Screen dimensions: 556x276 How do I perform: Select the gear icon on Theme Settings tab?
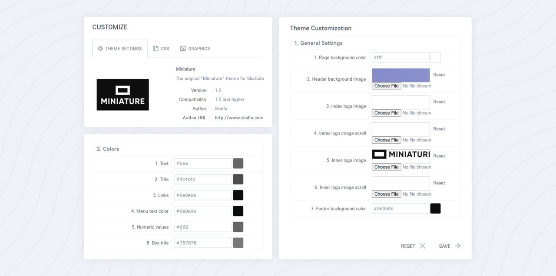(x=99, y=49)
